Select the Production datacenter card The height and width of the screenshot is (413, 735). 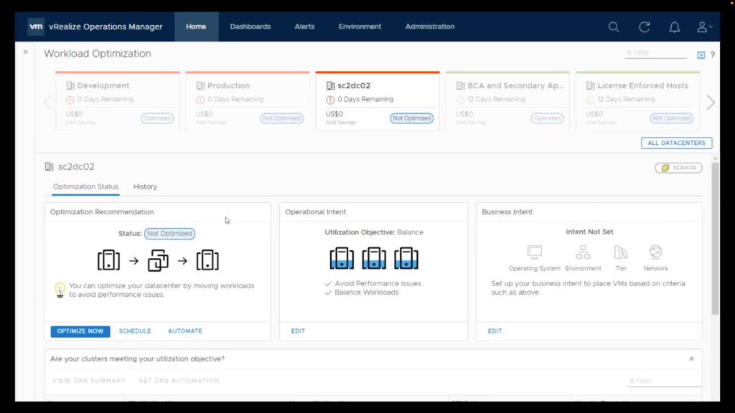[248, 100]
